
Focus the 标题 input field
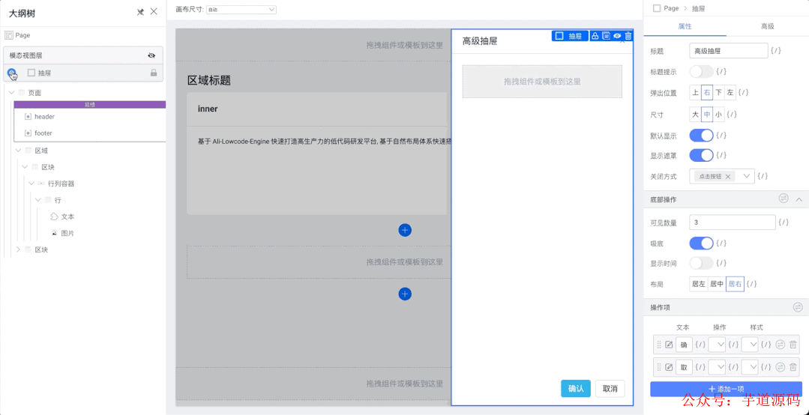point(729,50)
